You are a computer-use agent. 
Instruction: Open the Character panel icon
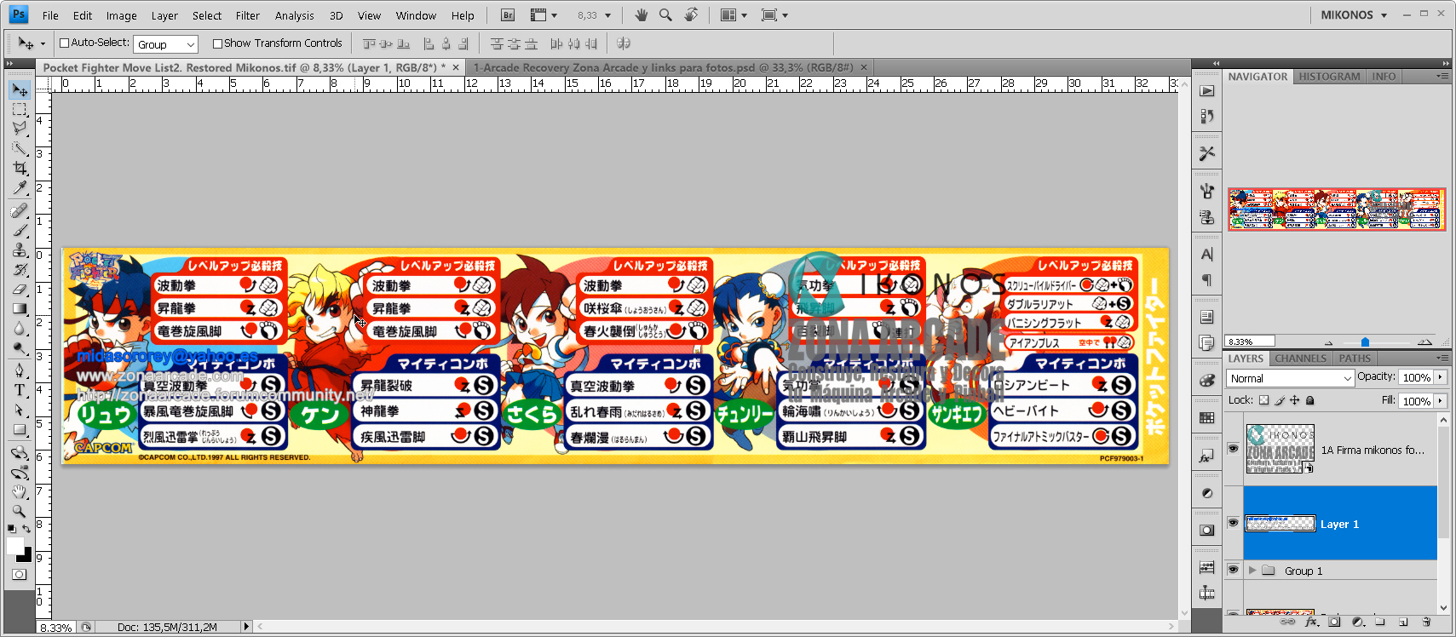coord(1207,255)
